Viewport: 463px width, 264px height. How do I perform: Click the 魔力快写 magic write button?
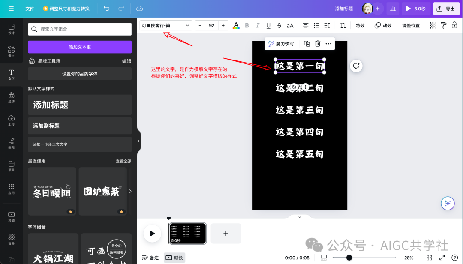pos(281,44)
